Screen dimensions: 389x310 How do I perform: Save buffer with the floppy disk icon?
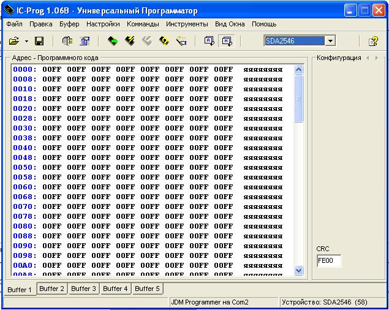(x=39, y=41)
